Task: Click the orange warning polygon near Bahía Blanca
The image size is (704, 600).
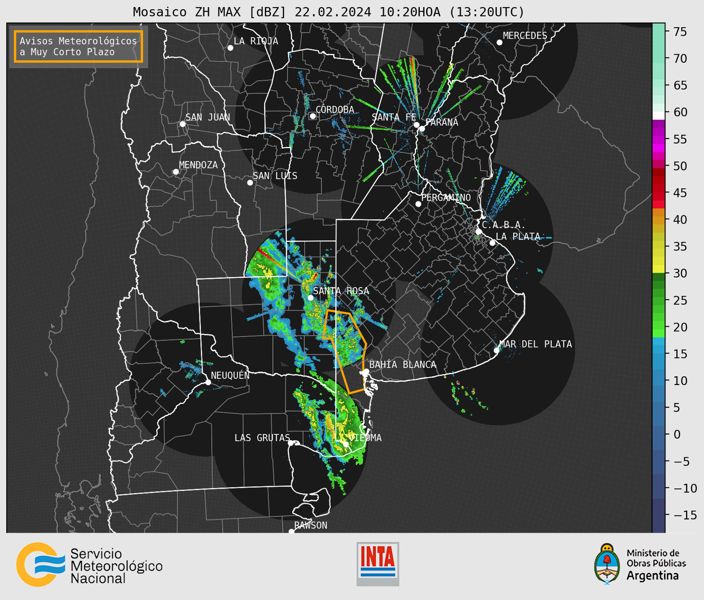Action: (345, 351)
